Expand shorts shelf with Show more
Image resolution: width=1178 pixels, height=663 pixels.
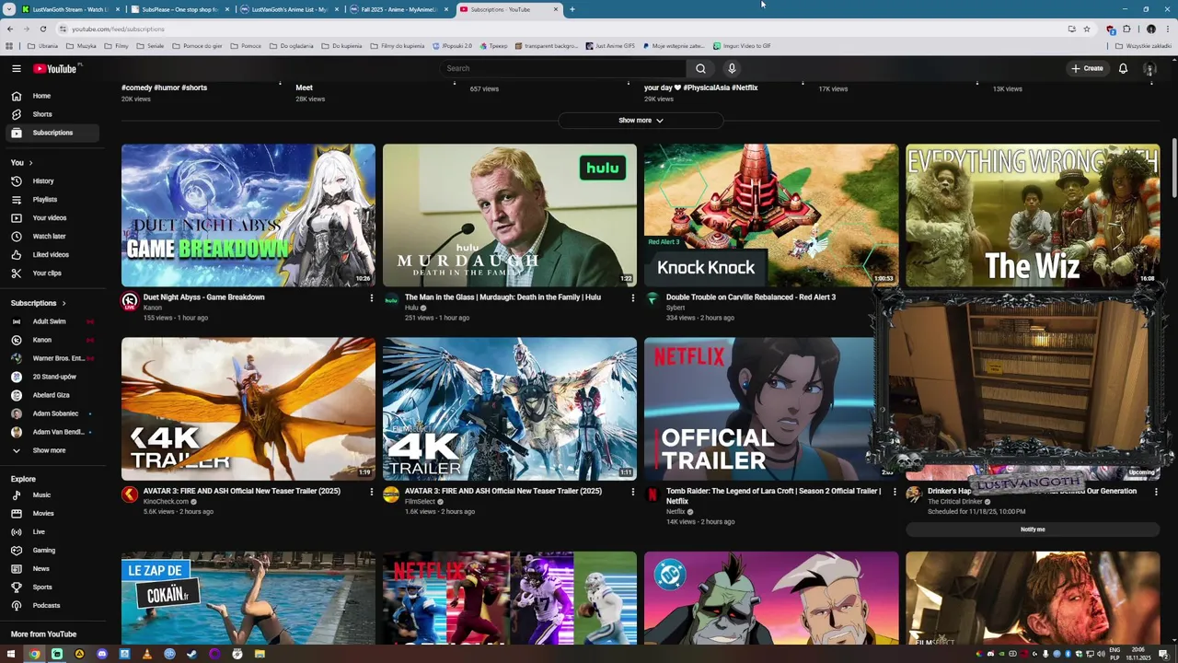[x=641, y=121]
